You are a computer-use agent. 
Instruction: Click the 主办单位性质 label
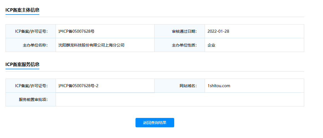pos(184,45)
